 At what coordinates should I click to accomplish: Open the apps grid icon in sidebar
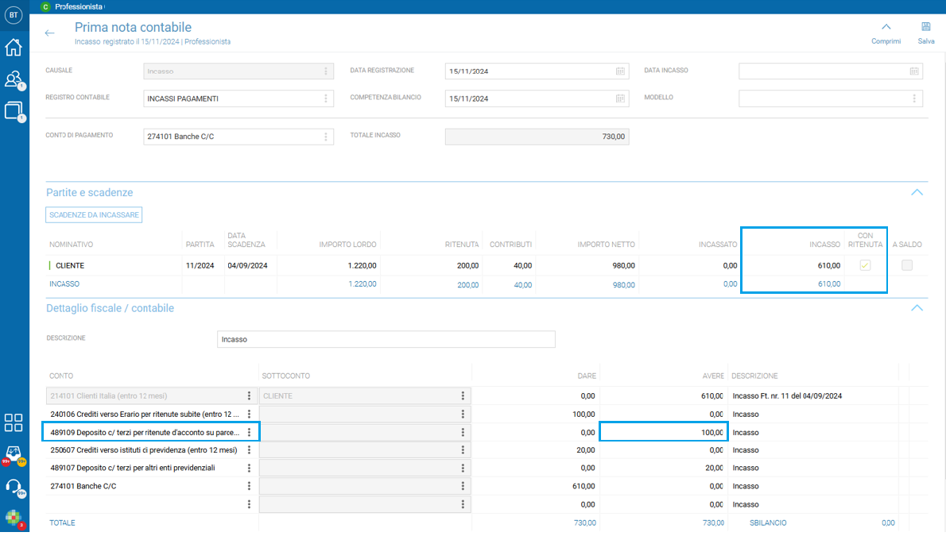[14, 422]
